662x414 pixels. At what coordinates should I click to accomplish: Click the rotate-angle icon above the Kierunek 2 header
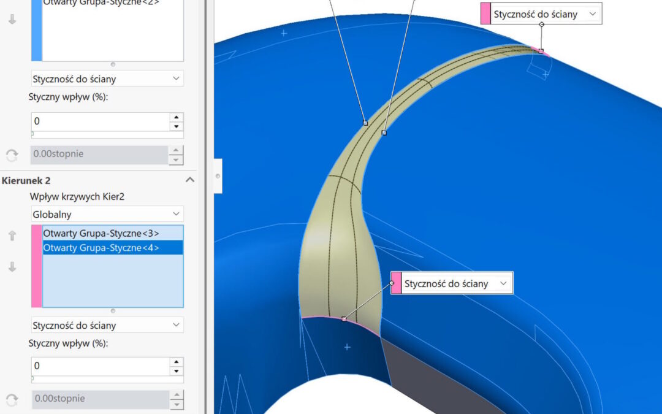click(x=12, y=155)
